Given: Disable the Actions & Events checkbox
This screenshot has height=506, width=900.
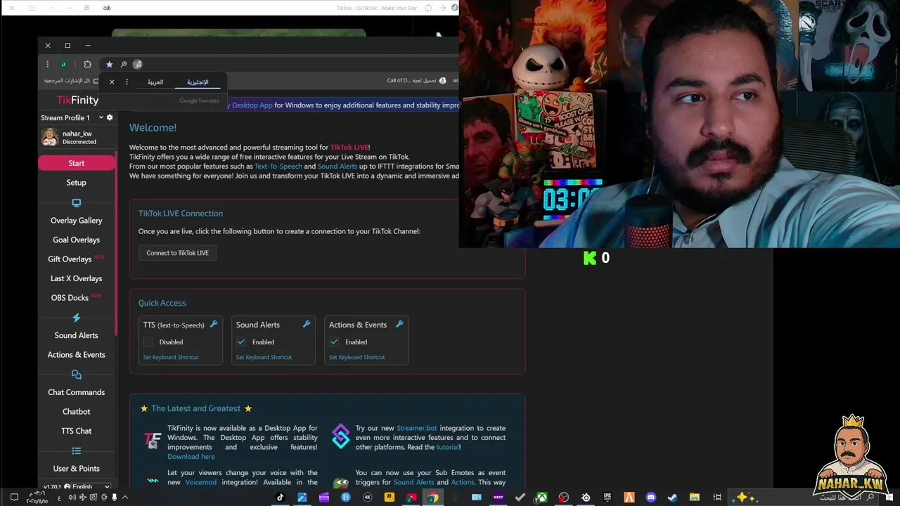Looking at the screenshot, I should (x=334, y=342).
